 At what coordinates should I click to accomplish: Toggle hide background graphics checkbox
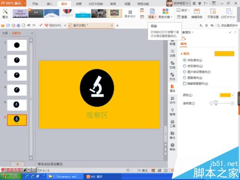[184, 84]
